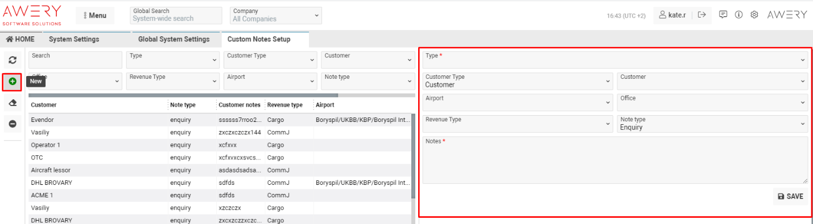The image size is (813, 224).
Task: Open the Airport filter dropdown
Action: (x=270, y=81)
